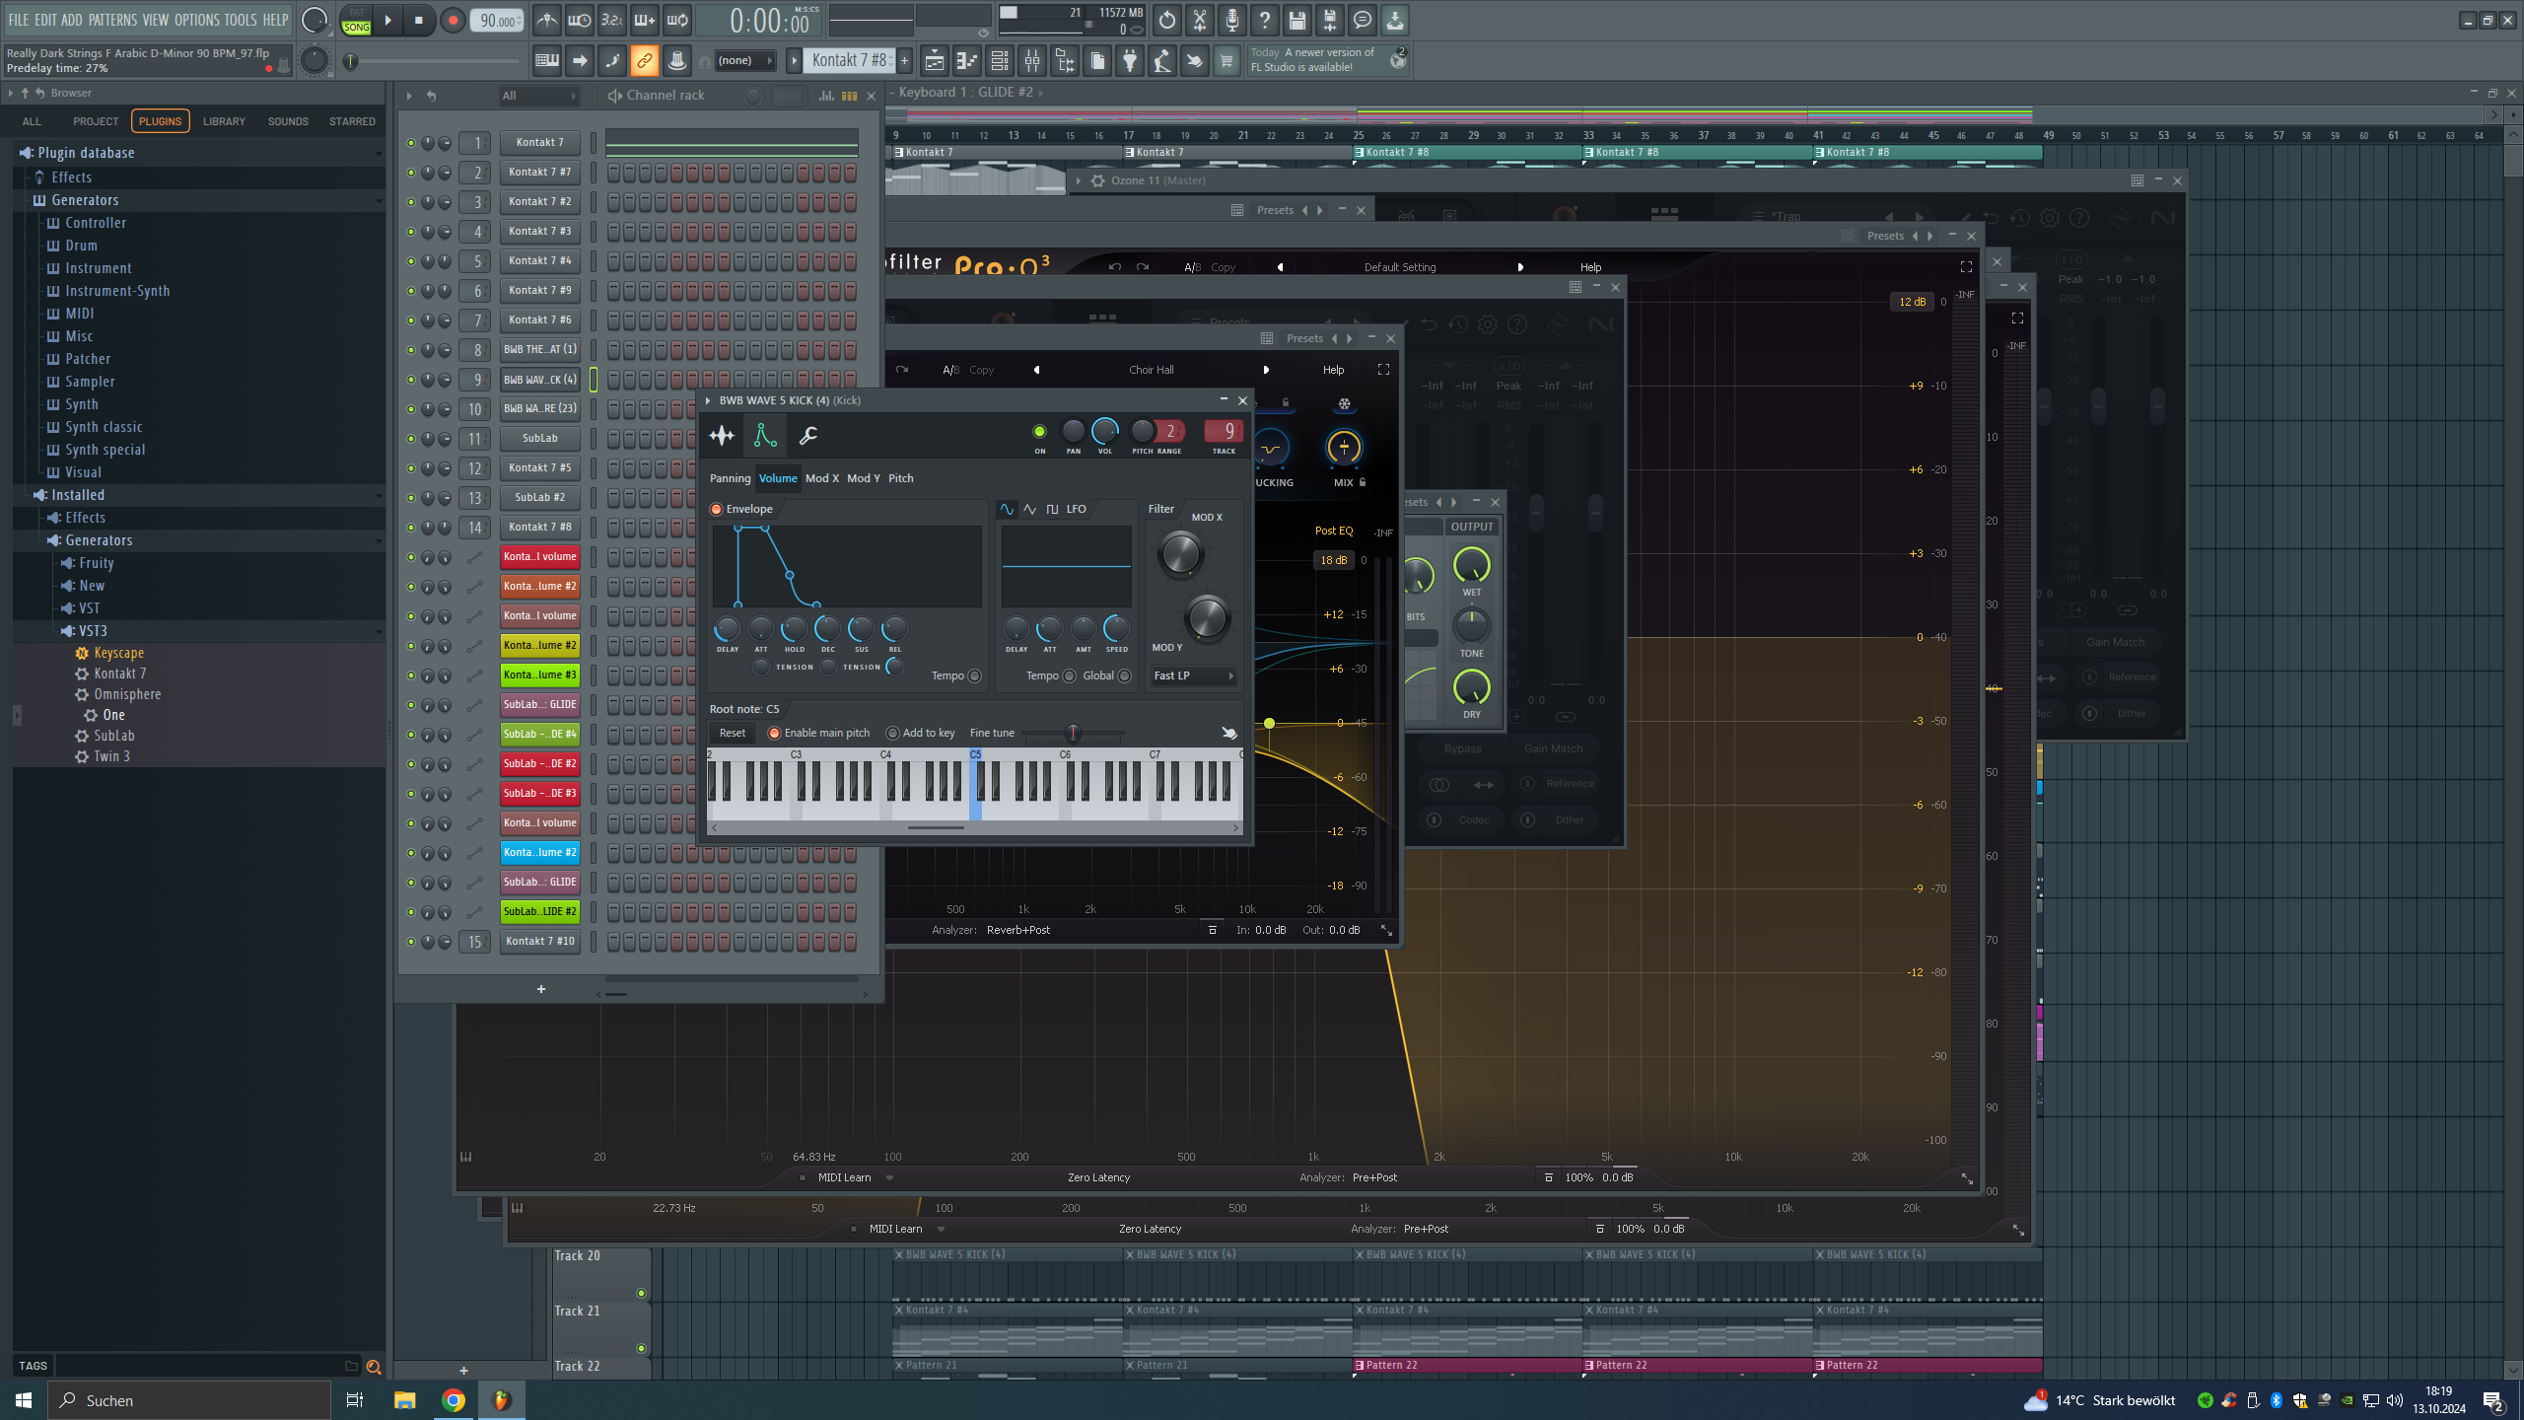Toggle the Metronome icon in top toolbar

pos(547,20)
